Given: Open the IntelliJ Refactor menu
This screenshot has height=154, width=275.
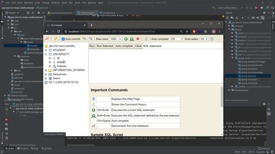Looking at the screenshot, I should pos(56,3).
